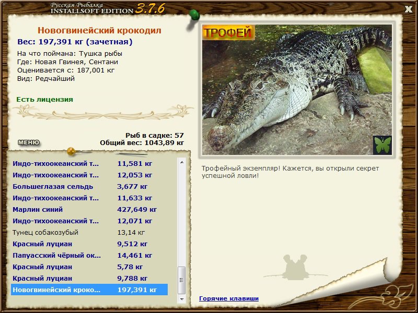418x313 pixels.
Task: Click the На что поймана: Тушка рыбы line
Action: click(x=69, y=54)
